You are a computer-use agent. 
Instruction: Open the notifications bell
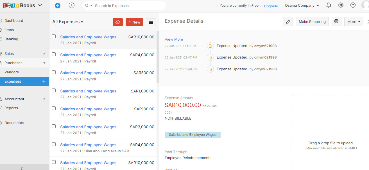tap(329, 5)
